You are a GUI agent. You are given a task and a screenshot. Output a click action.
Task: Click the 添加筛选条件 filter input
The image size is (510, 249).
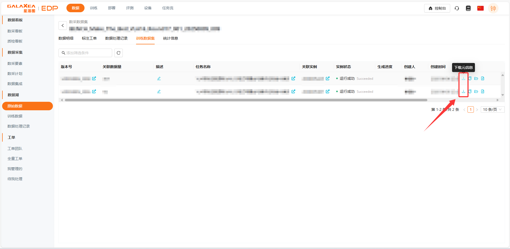click(x=85, y=53)
